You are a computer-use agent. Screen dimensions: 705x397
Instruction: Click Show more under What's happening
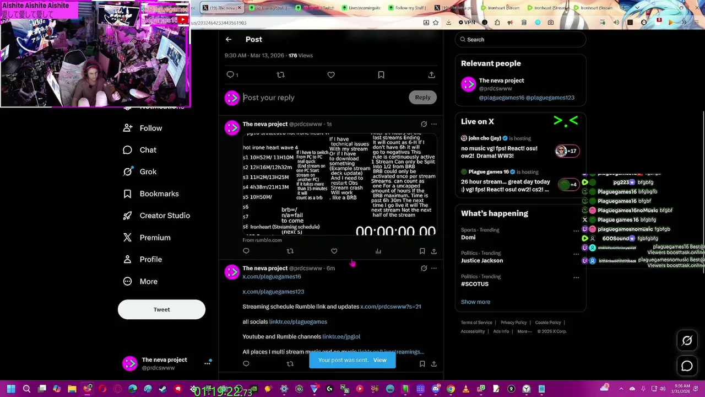[x=475, y=302]
